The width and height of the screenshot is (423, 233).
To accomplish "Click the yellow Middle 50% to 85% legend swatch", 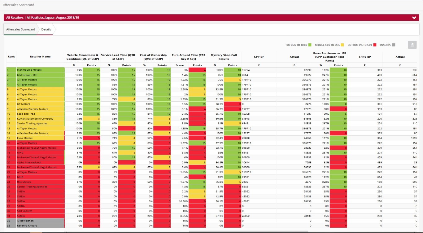I will [x=342, y=45].
